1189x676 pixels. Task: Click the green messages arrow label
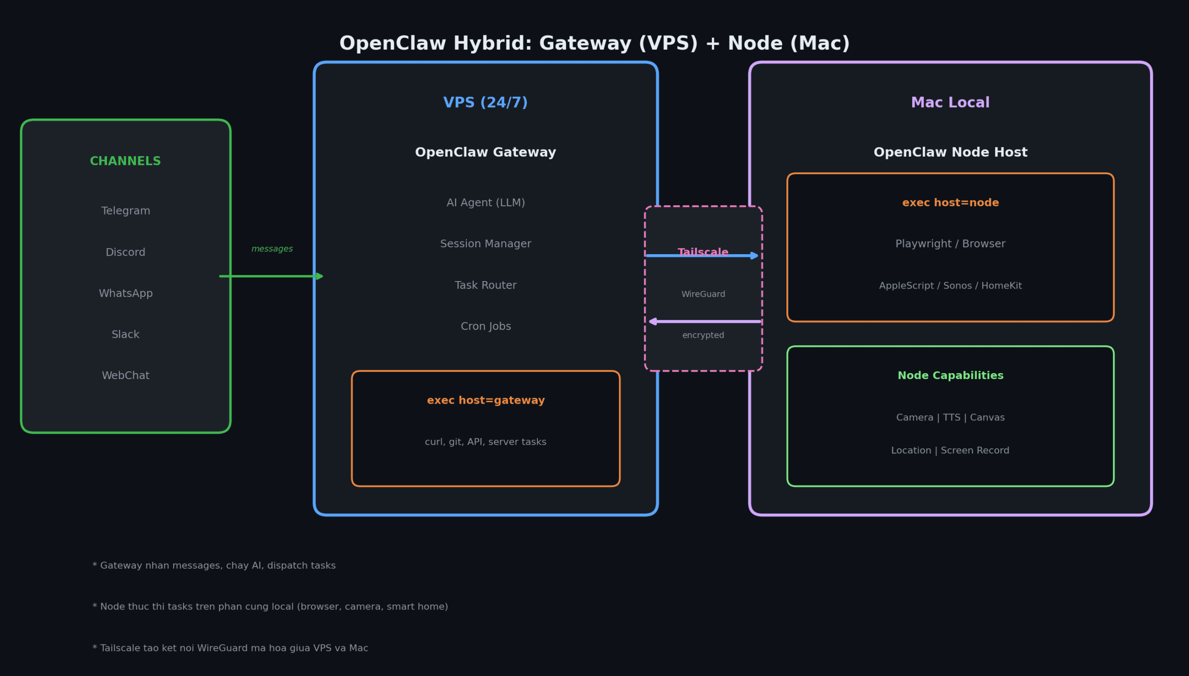(272, 249)
